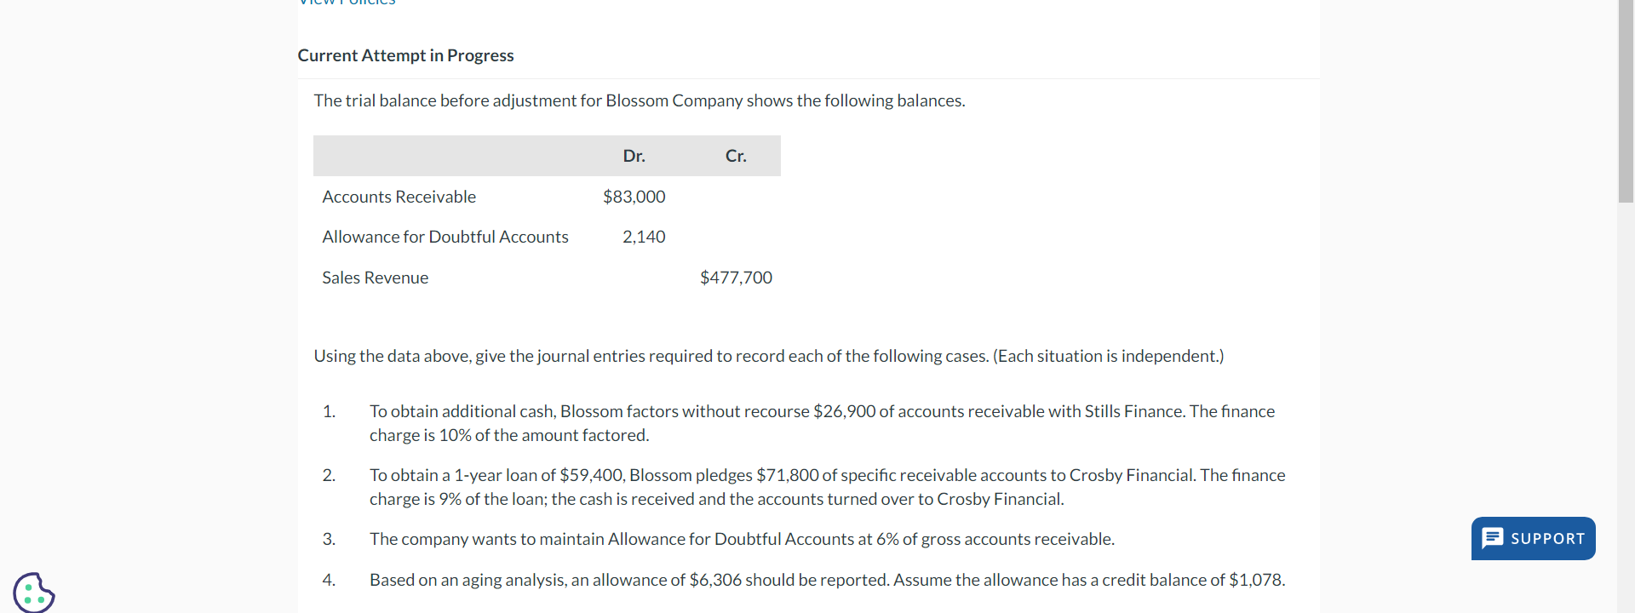This screenshot has height=613, width=1635.
Task: Click the gray table header bar
Action: 547,156
